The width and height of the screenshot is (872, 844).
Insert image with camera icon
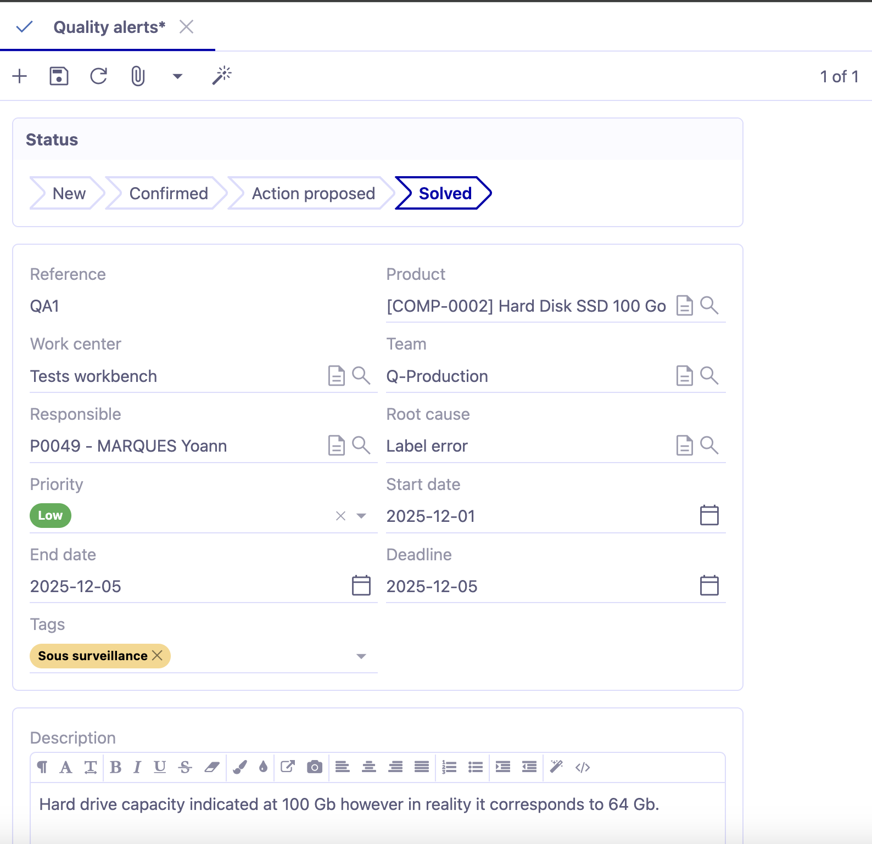[x=314, y=767]
